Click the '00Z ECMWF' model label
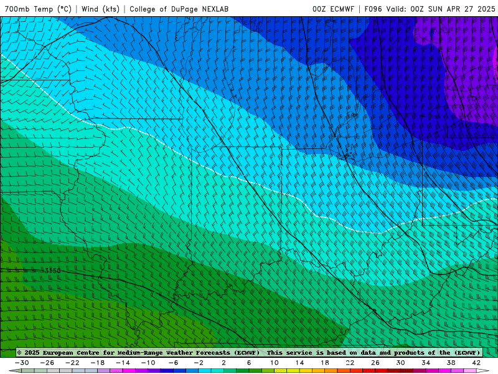This screenshot has height=374, width=498. click(333, 9)
